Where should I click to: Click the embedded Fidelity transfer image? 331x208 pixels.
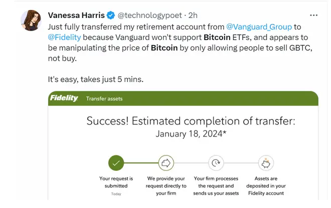tap(183, 145)
